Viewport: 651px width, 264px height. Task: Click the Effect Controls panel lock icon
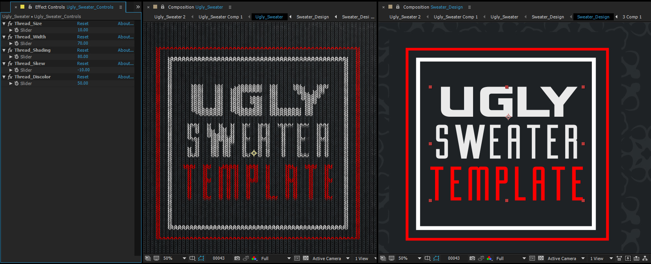(x=30, y=7)
